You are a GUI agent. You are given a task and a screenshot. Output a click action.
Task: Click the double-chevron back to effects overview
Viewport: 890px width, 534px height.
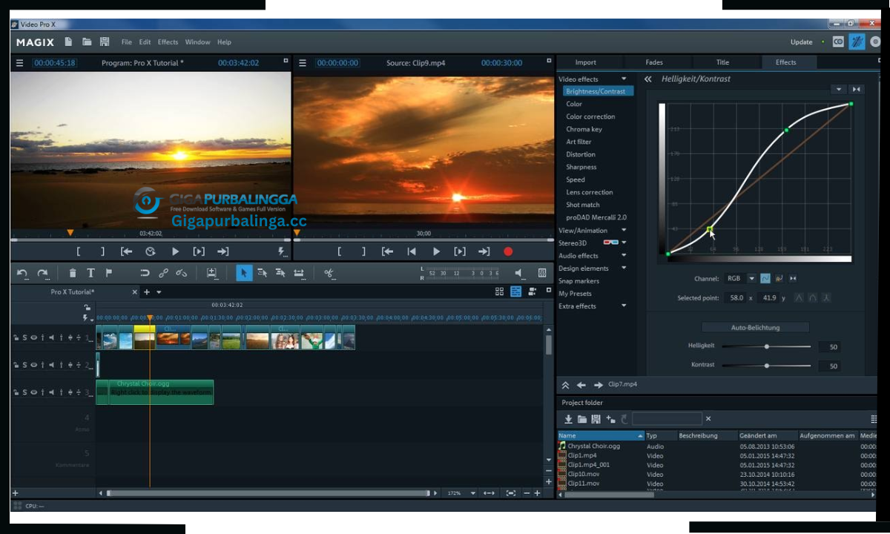(x=647, y=79)
